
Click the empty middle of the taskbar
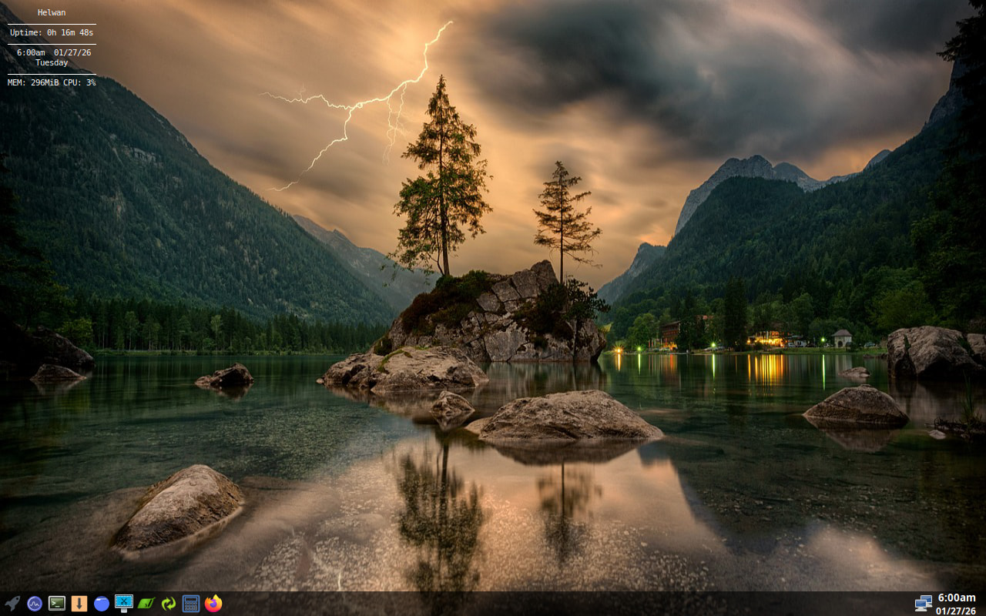pyautogui.click(x=539, y=604)
